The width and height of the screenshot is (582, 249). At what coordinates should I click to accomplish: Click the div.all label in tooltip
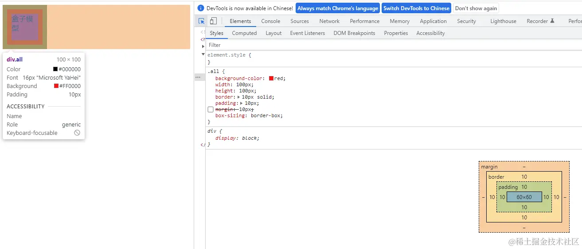pyautogui.click(x=15, y=59)
